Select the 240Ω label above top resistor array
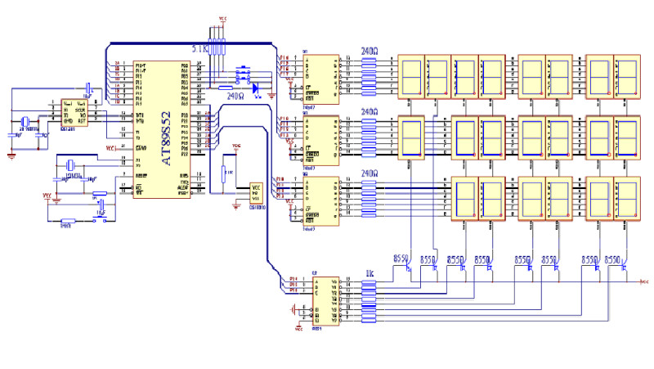This screenshot has width=654, height=369. pos(370,51)
